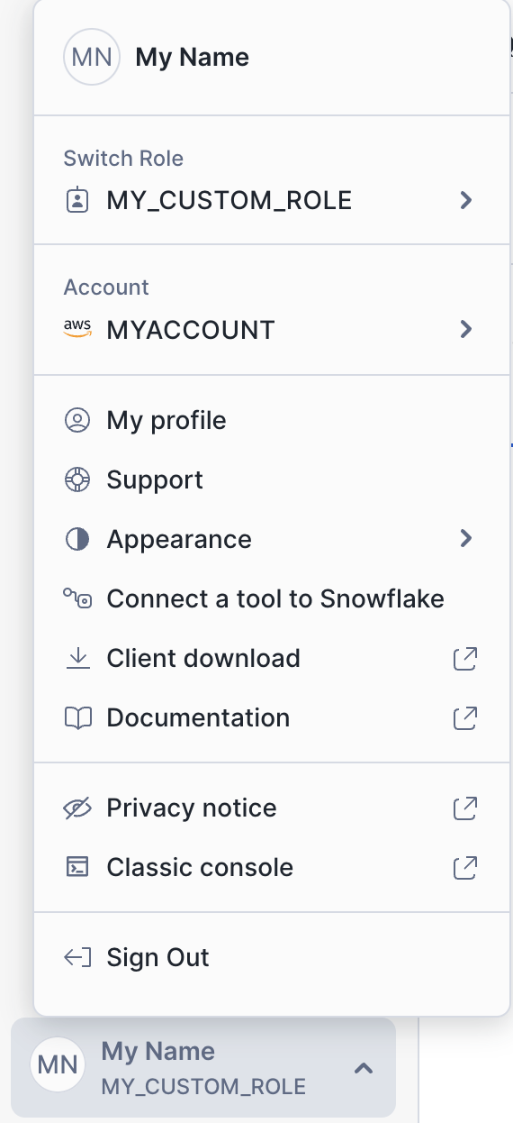Expand the MYACCOUNT account chevron
This screenshot has height=1123, width=513.
tap(465, 329)
